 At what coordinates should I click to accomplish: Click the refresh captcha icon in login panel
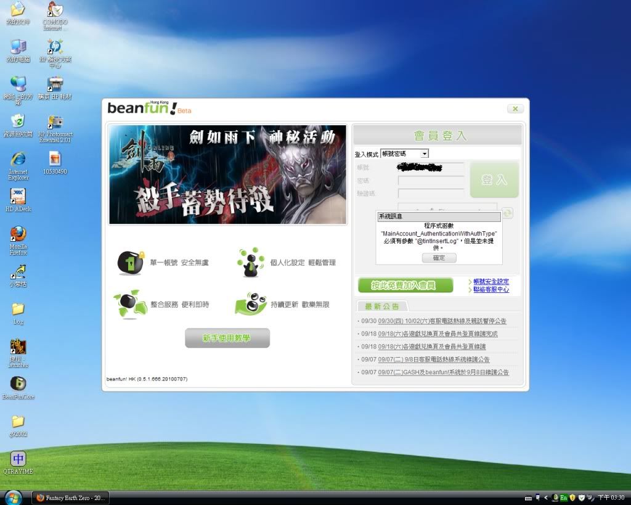[508, 213]
